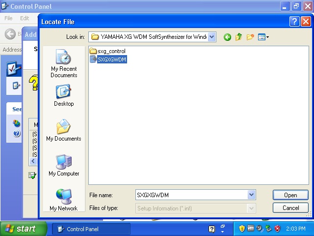This screenshot has height=236, width=314.
Task: Click inside the File name text field
Action: 191,195
